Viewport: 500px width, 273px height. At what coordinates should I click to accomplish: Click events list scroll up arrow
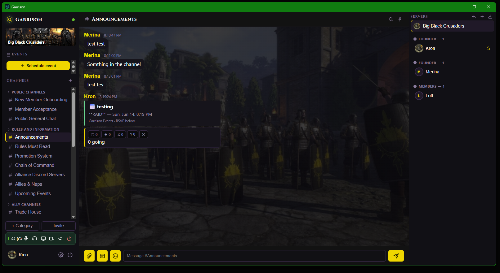pyautogui.click(x=74, y=62)
